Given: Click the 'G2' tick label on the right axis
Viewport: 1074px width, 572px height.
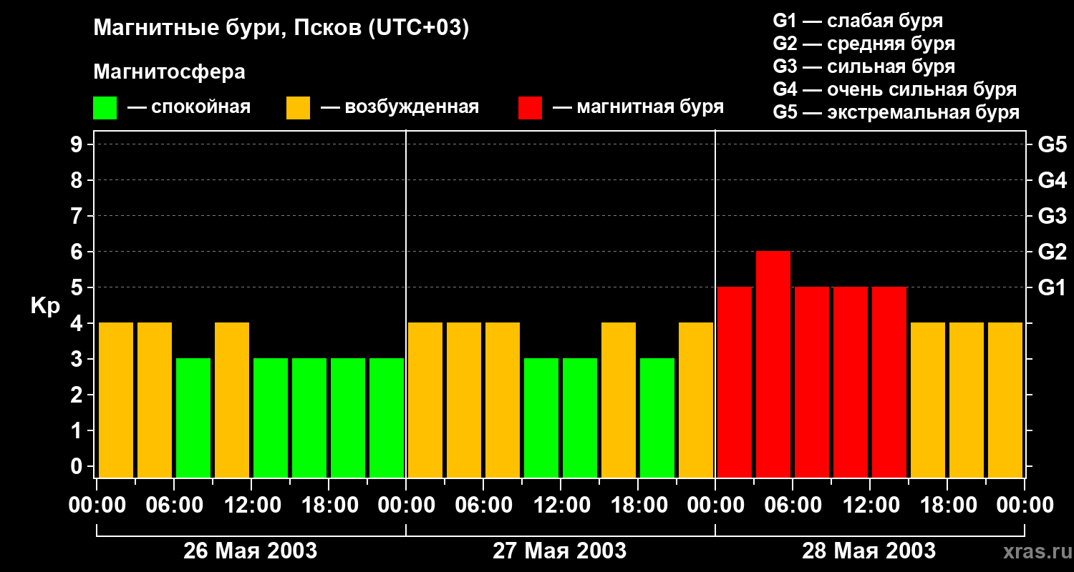Looking at the screenshot, I should click(1052, 252).
